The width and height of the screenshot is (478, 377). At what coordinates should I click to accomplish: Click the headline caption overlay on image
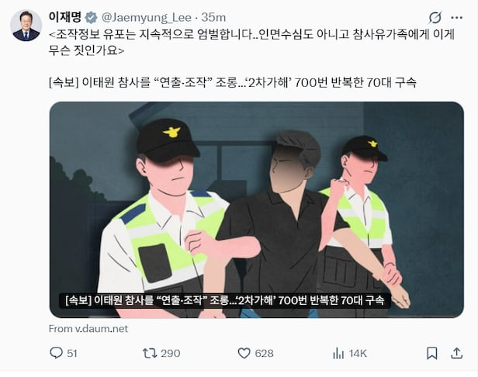[x=225, y=300]
